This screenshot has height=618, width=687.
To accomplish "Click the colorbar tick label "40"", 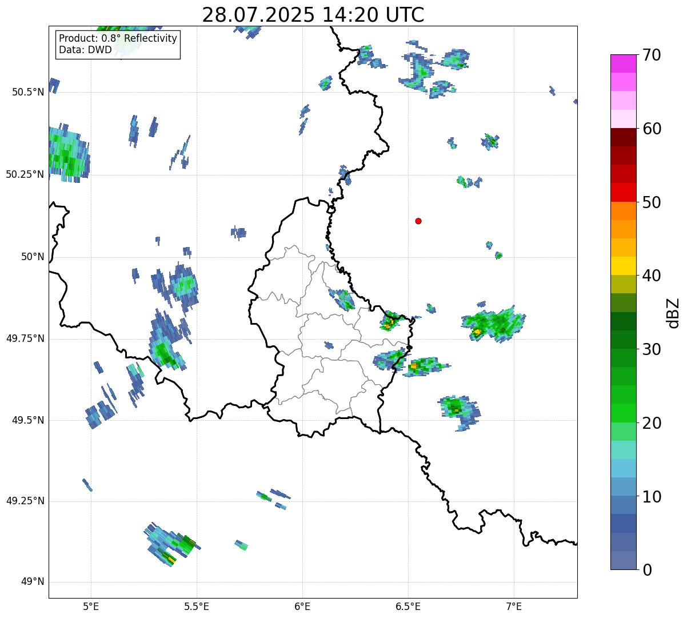I will [651, 276].
